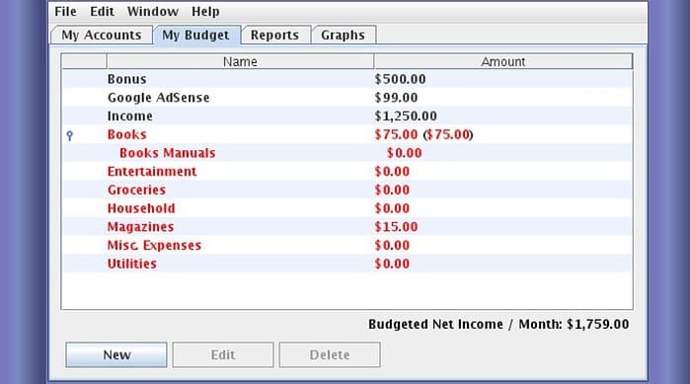Screen dimensions: 690x384
Task: Click the Household $0.00 amount
Action: [392, 208]
